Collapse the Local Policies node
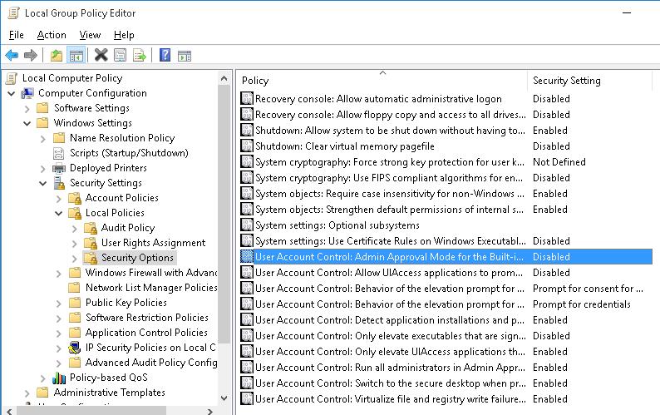Image resolution: width=660 pixels, height=415 pixels. (58, 213)
